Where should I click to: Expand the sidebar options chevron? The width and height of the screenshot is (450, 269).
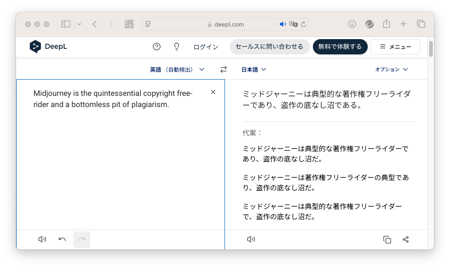click(79, 24)
